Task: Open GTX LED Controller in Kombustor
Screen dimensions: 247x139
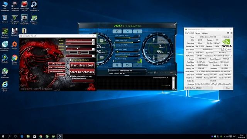Action: click(x=57, y=68)
